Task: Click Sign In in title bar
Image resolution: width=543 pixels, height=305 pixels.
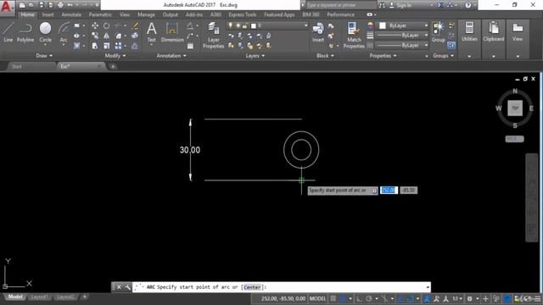Action: click(404, 5)
